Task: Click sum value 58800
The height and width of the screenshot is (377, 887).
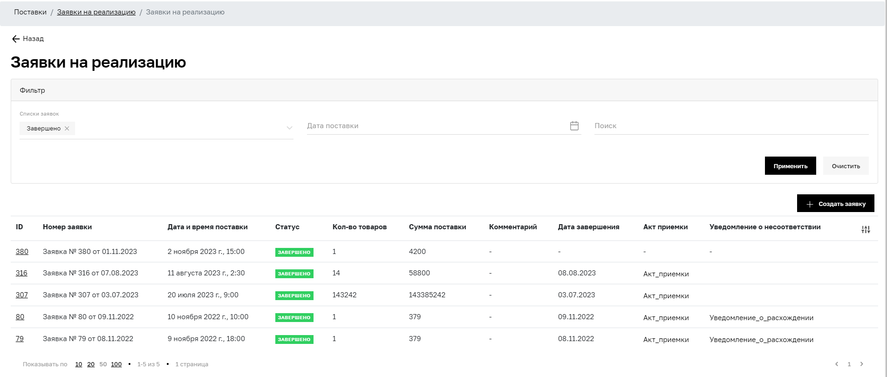Action: point(419,273)
